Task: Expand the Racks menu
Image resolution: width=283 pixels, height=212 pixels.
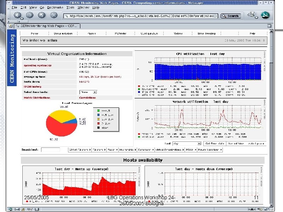Action: point(113,150)
